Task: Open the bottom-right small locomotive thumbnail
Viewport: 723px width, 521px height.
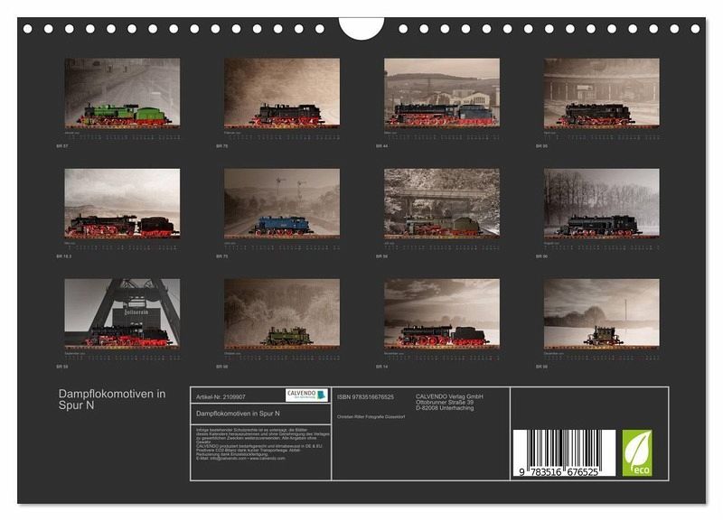Action: click(x=602, y=312)
